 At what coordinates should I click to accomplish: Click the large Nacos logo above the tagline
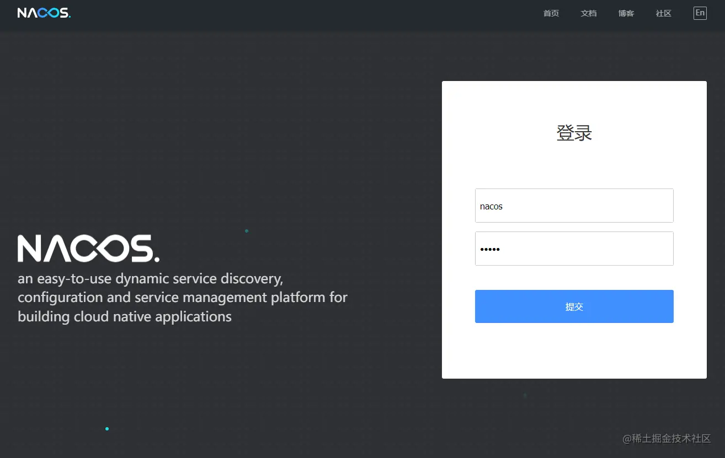88,249
